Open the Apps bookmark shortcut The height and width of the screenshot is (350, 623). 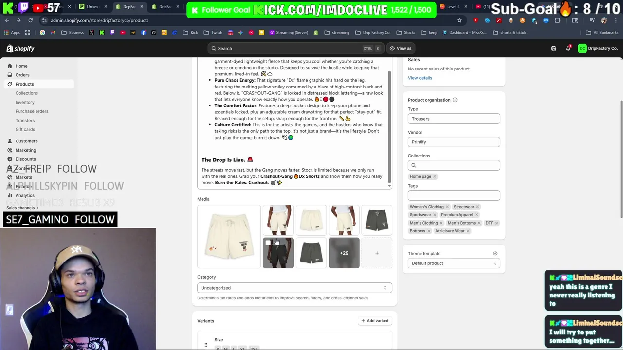12,33
